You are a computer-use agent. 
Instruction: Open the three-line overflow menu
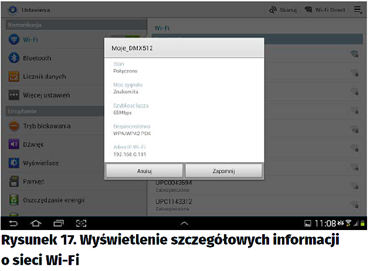point(357,10)
